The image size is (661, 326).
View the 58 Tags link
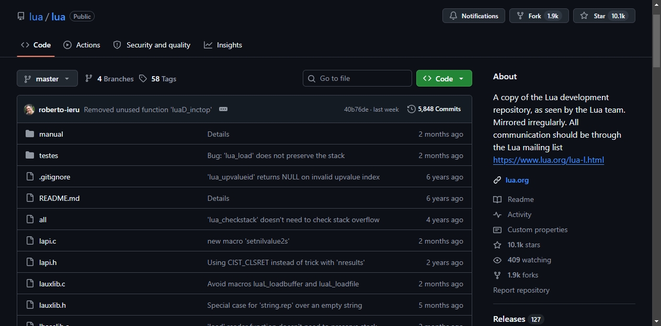coord(157,79)
